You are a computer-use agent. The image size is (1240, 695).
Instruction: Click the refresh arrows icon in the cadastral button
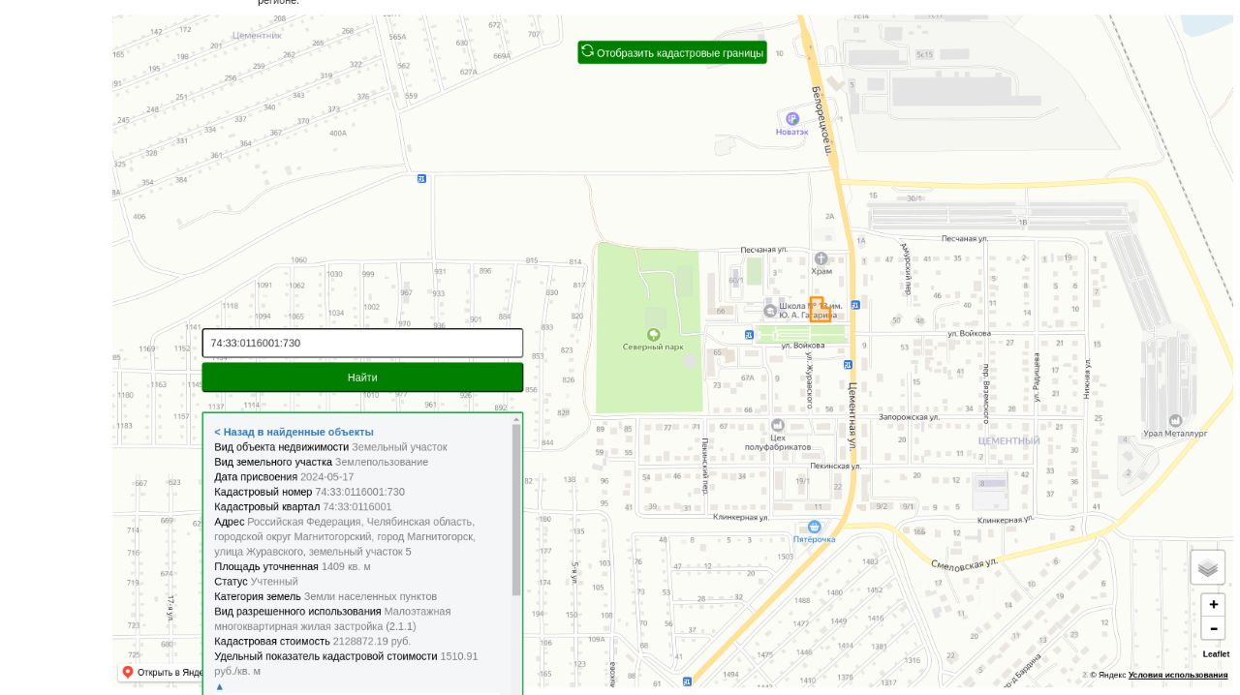(587, 51)
